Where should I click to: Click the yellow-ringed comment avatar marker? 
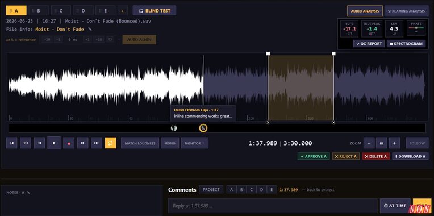click(x=203, y=128)
